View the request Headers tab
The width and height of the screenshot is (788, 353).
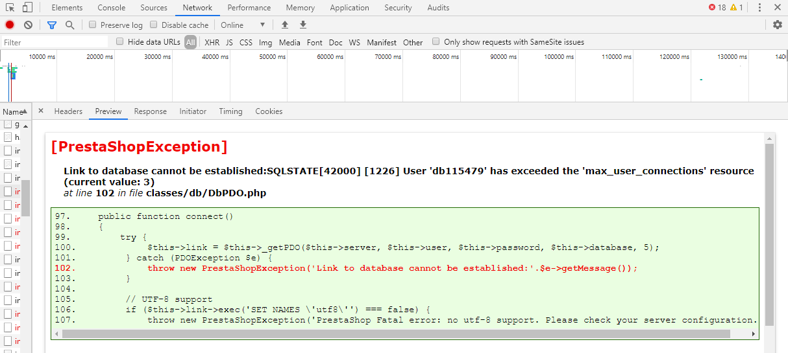[68, 111]
